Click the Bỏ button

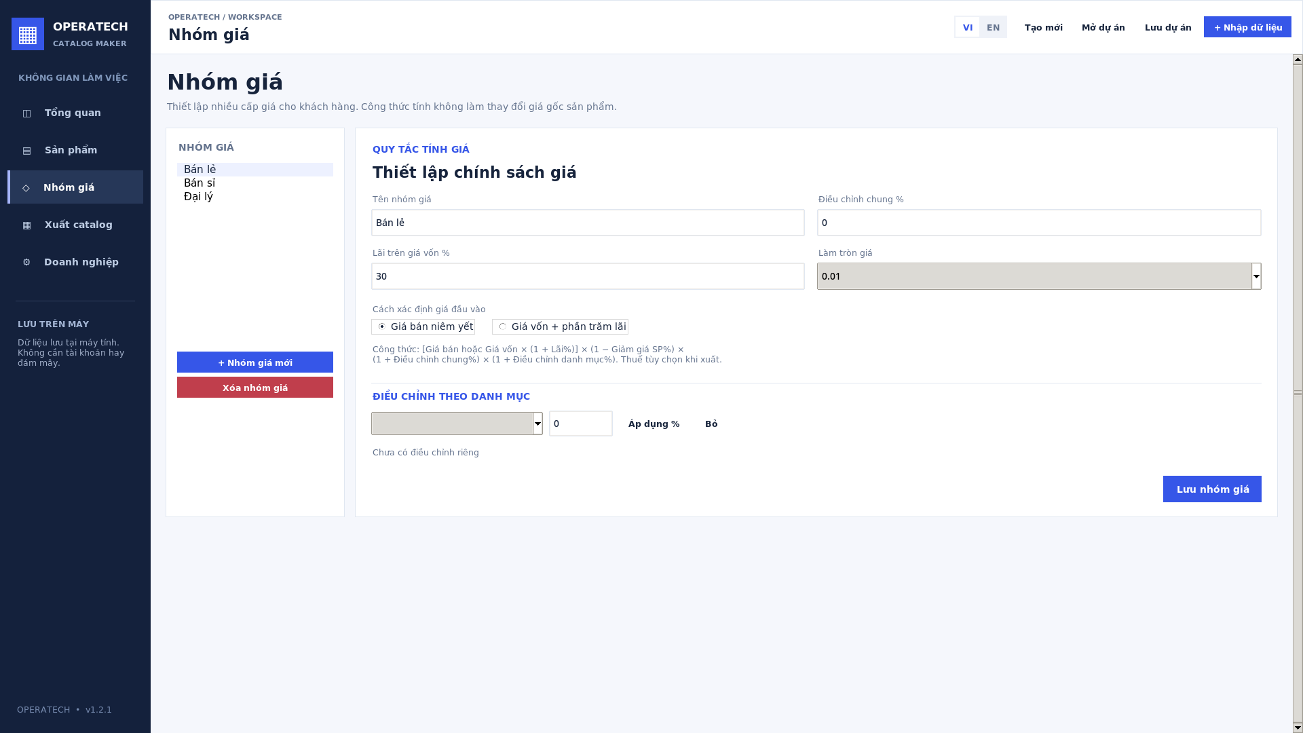pos(711,424)
